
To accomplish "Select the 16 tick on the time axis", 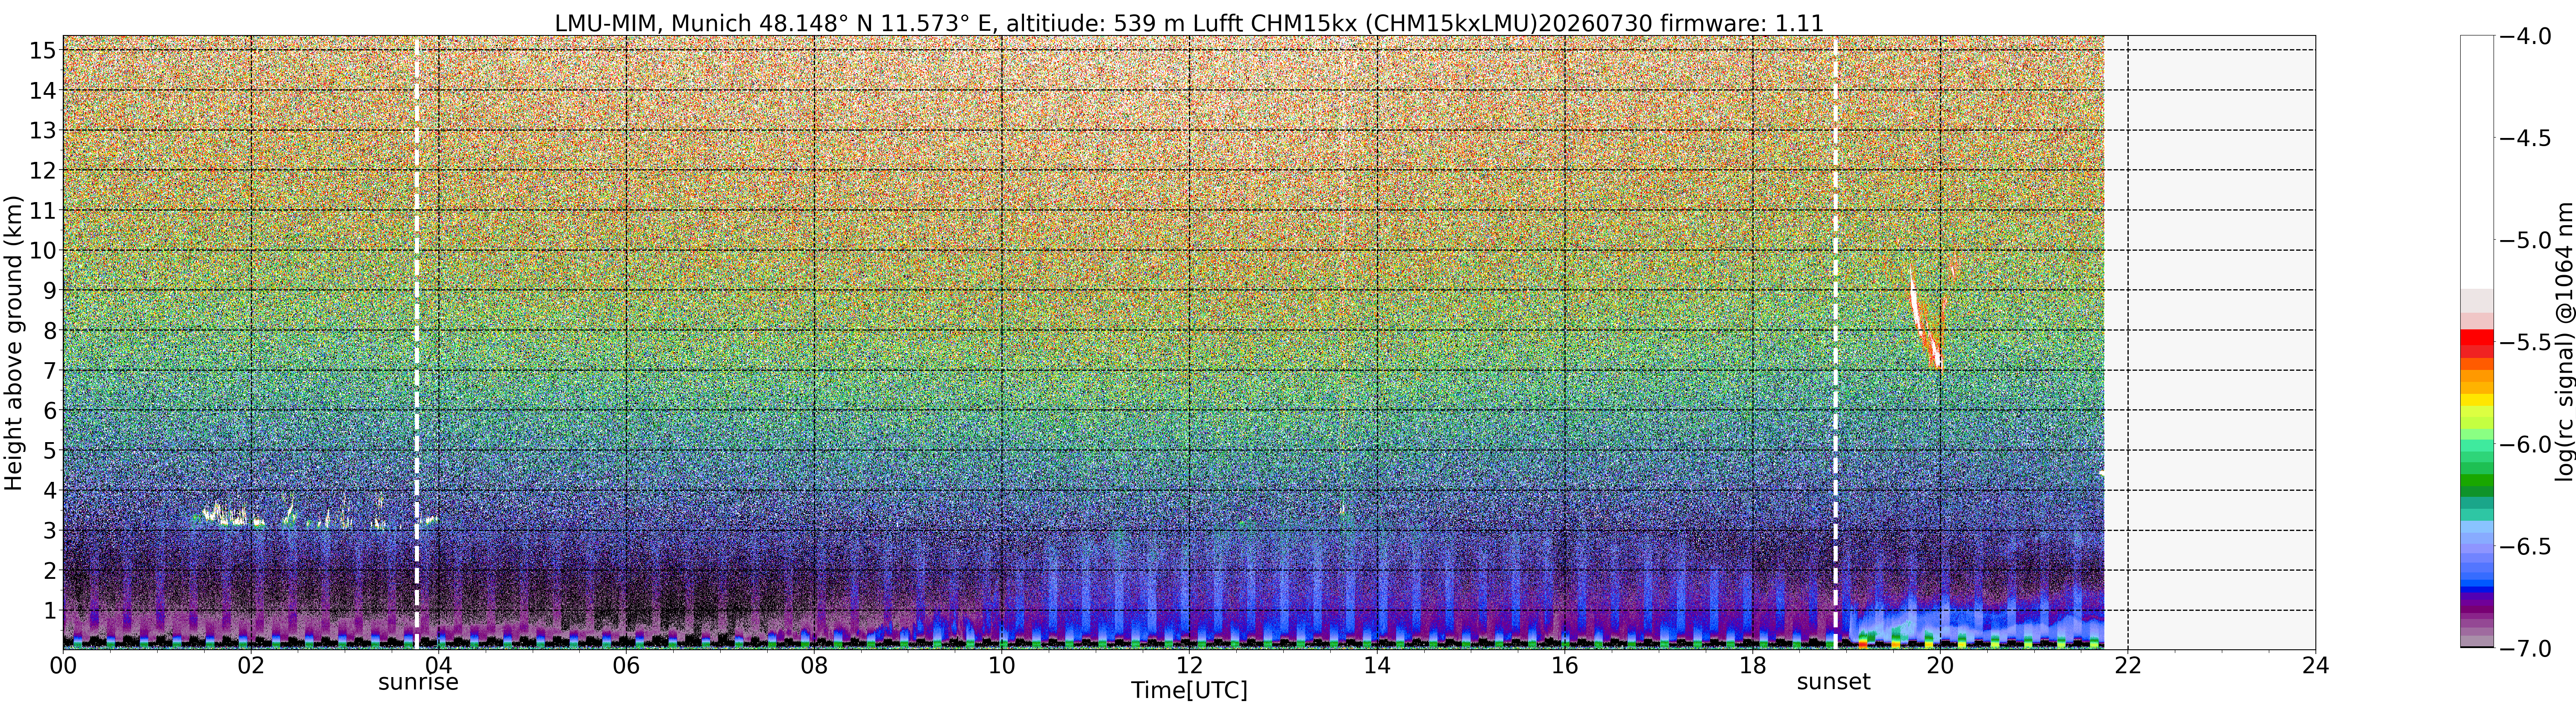I will 1564,665.
